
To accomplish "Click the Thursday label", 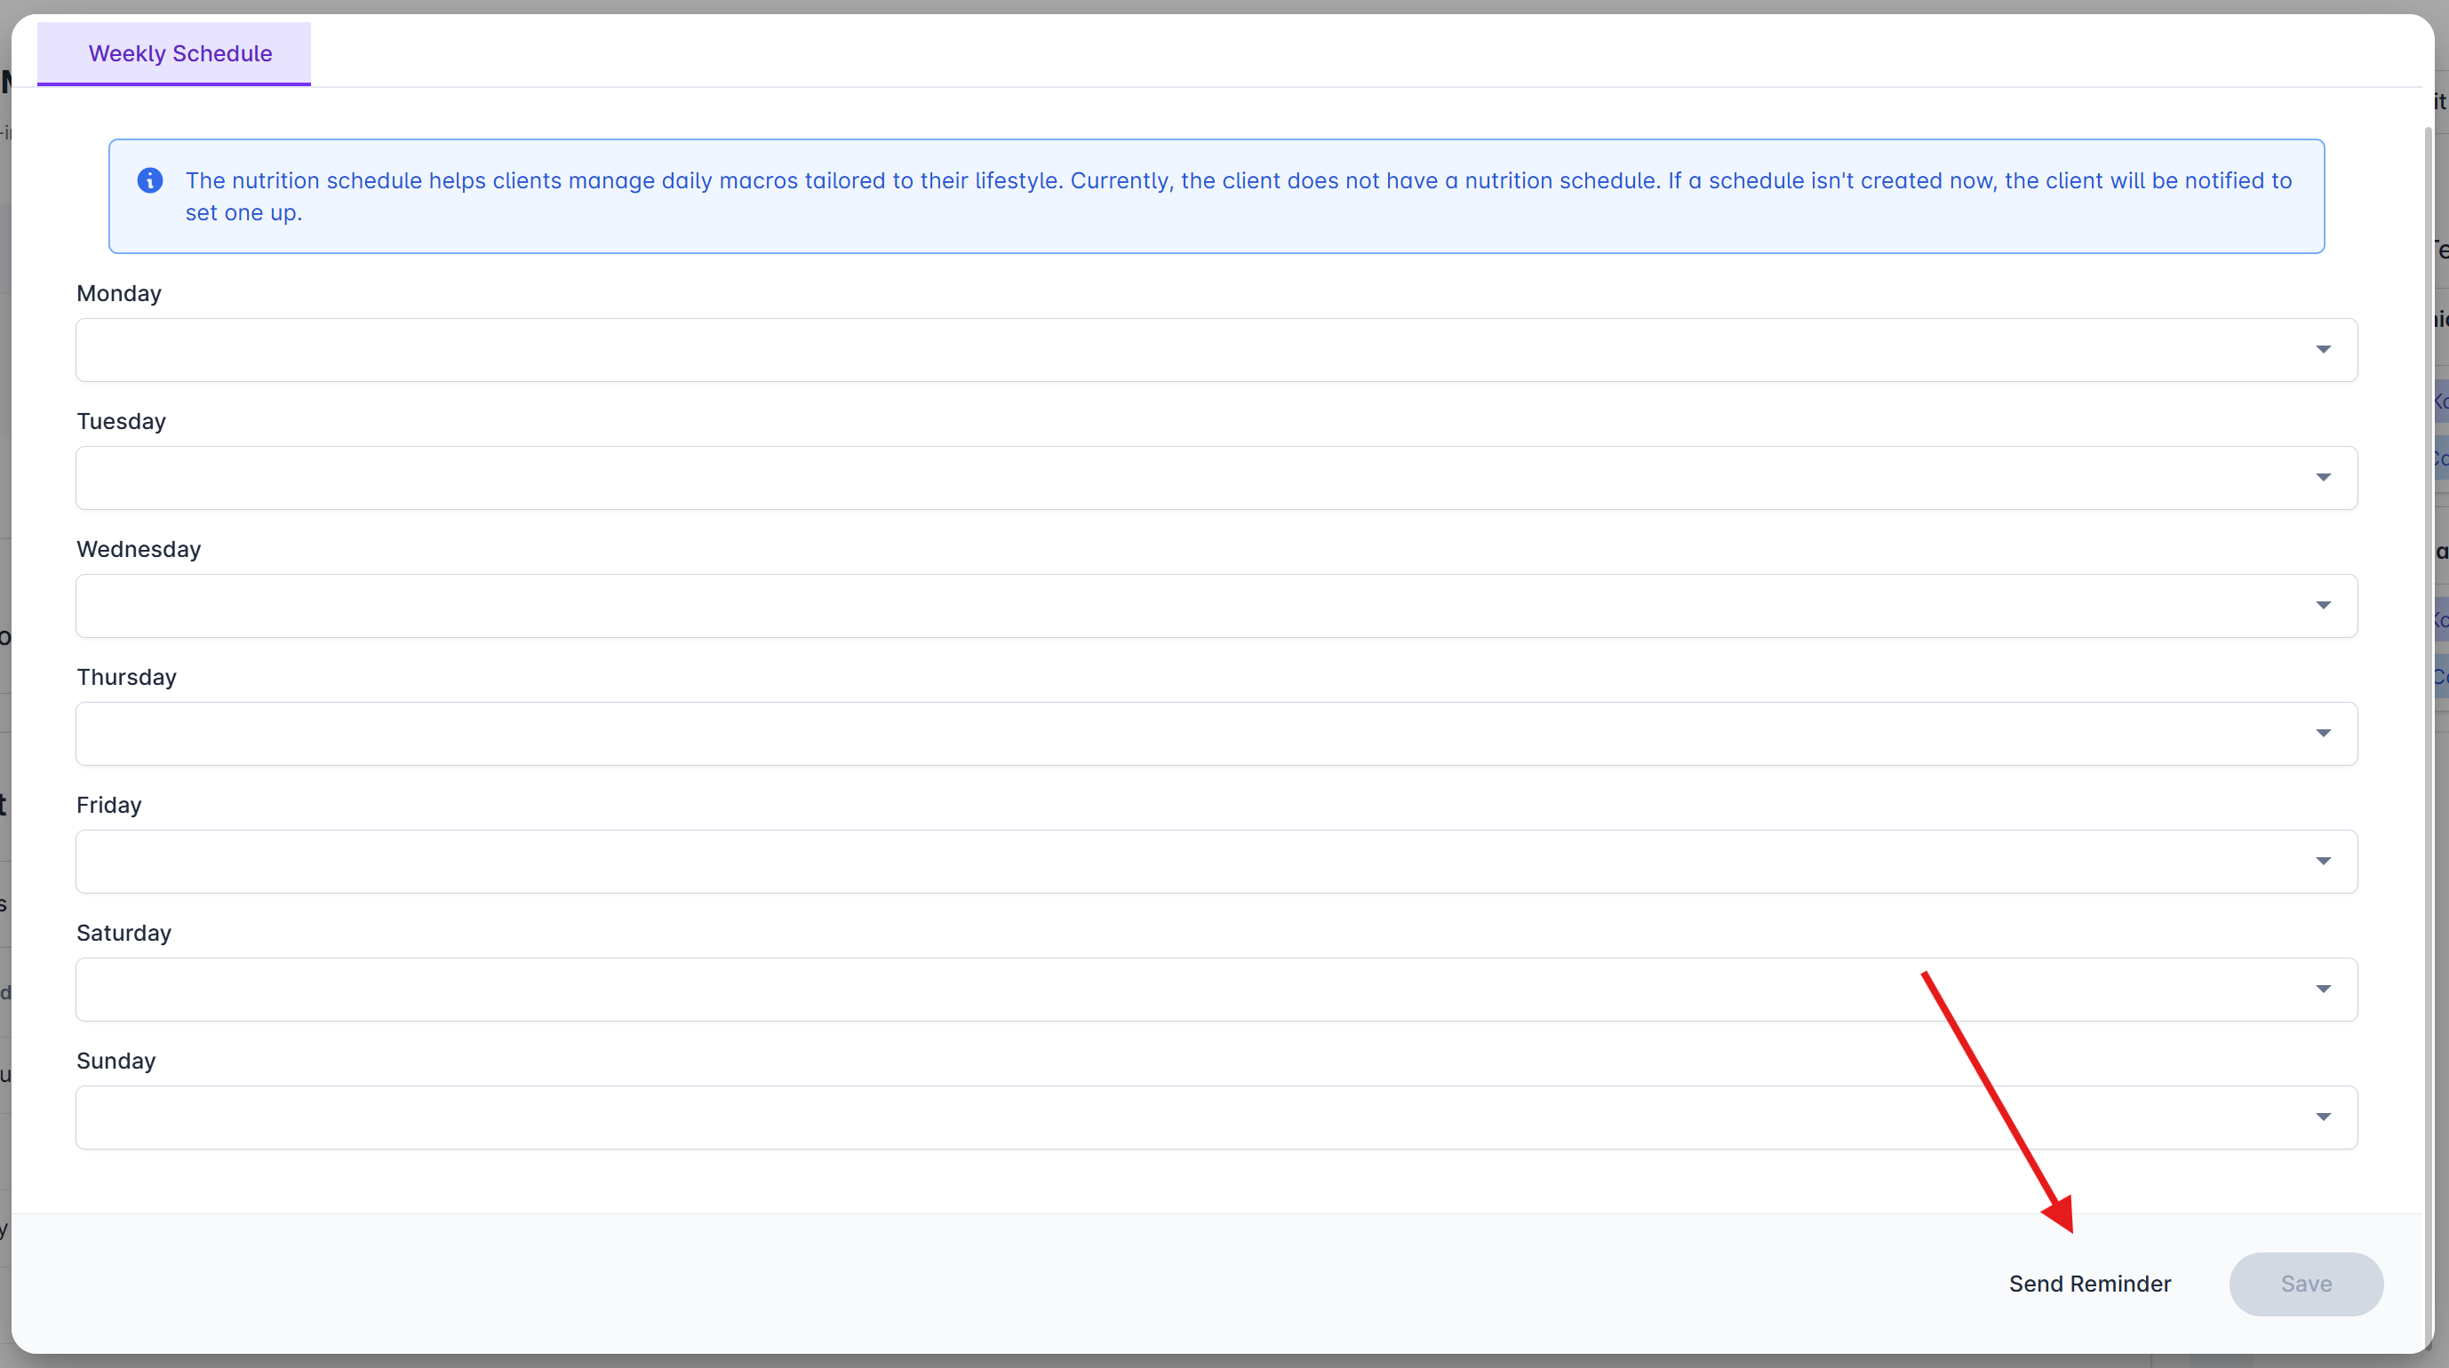I will (126, 677).
